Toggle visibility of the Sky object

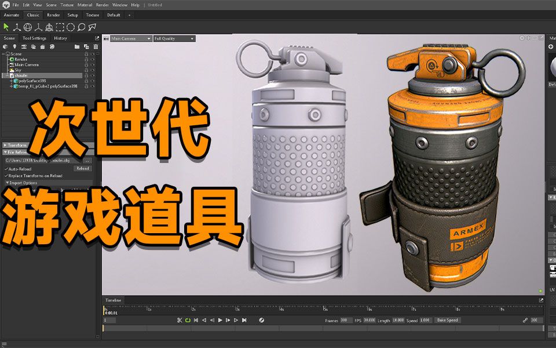point(92,70)
